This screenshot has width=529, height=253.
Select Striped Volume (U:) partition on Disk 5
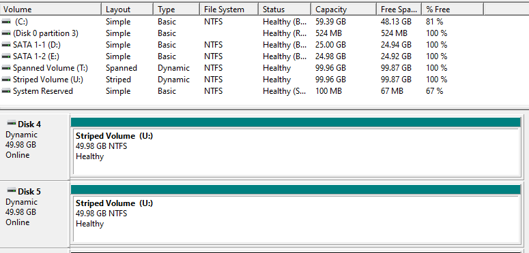tap(296, 219)
